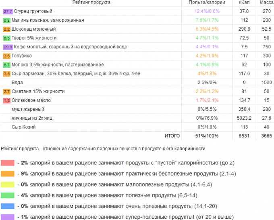Click the 27.7 rating badge for Огурец грунтовый
This screenshot has width=274, height=220.
pos(6,11)
